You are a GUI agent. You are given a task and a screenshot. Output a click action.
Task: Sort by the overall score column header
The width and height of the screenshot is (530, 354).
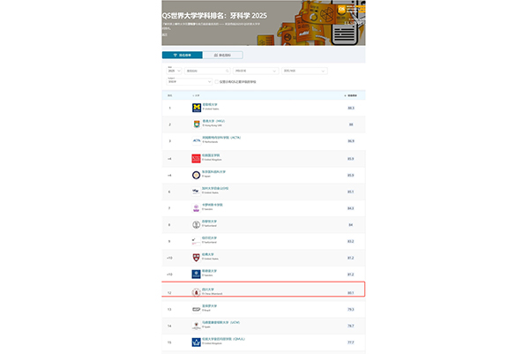[x=351, y=94]
